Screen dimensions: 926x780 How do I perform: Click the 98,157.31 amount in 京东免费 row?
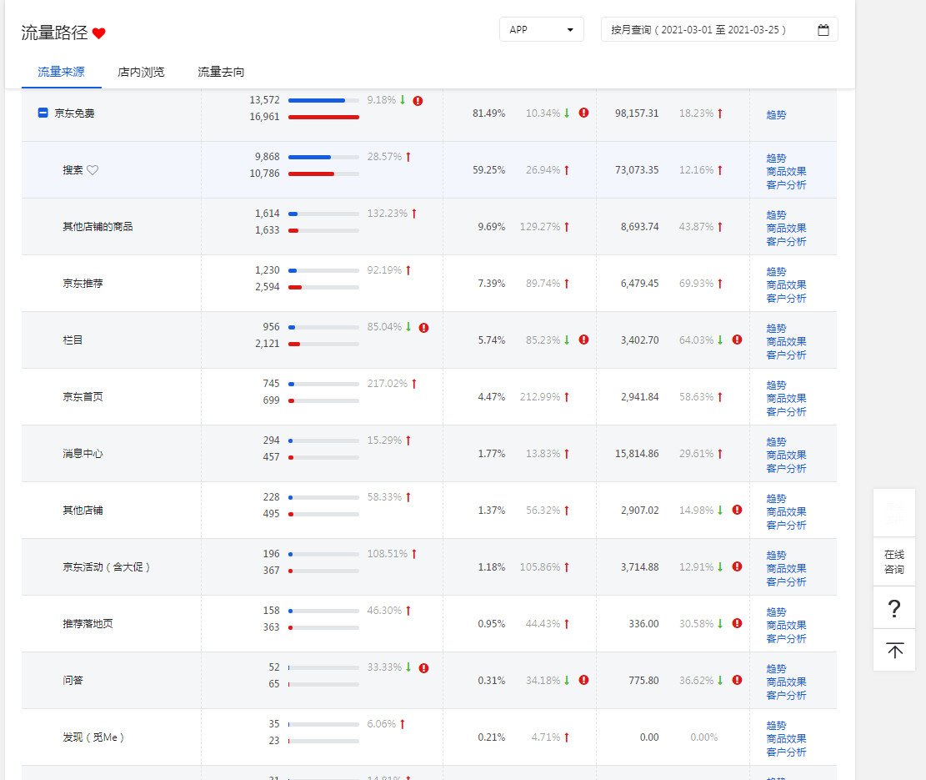[637, 113]
